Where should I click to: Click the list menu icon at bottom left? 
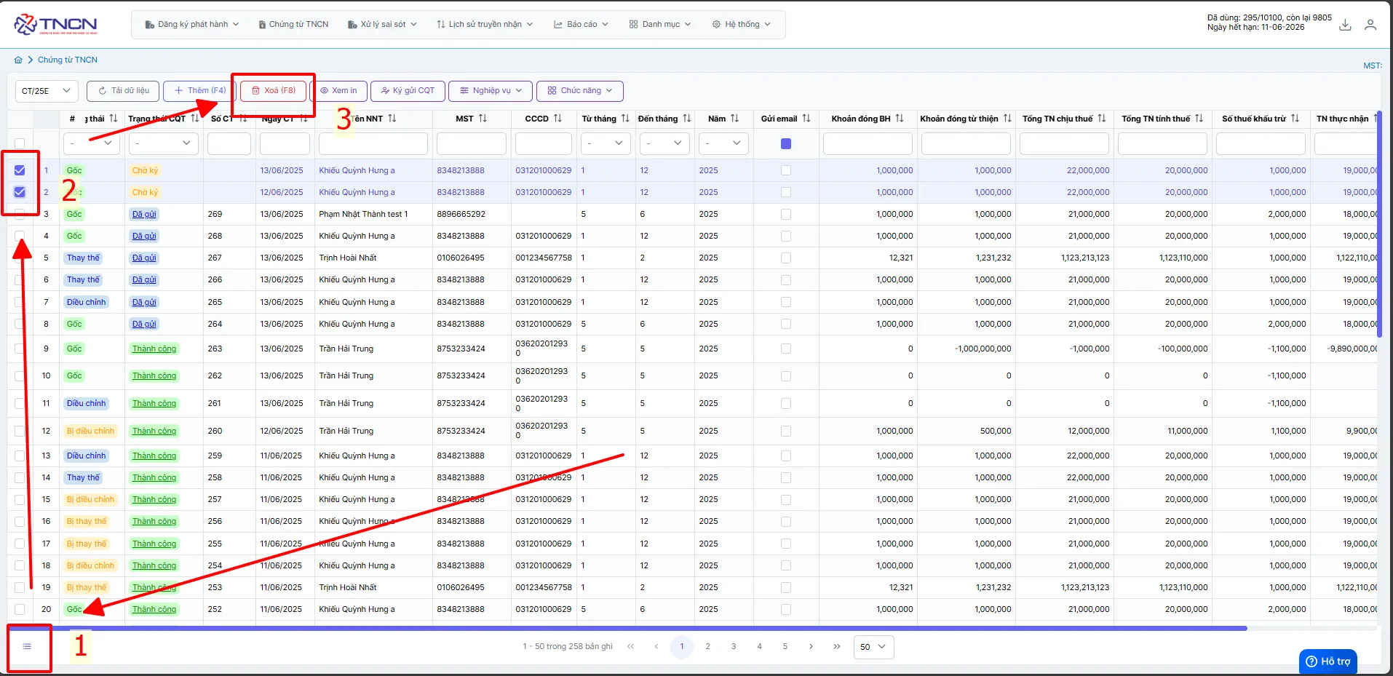click(27, 646)
